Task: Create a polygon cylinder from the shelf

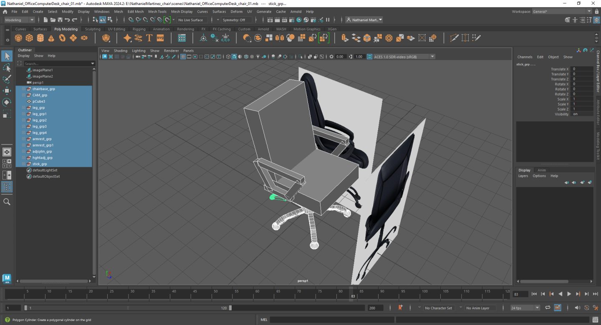Action: (40, 38)
